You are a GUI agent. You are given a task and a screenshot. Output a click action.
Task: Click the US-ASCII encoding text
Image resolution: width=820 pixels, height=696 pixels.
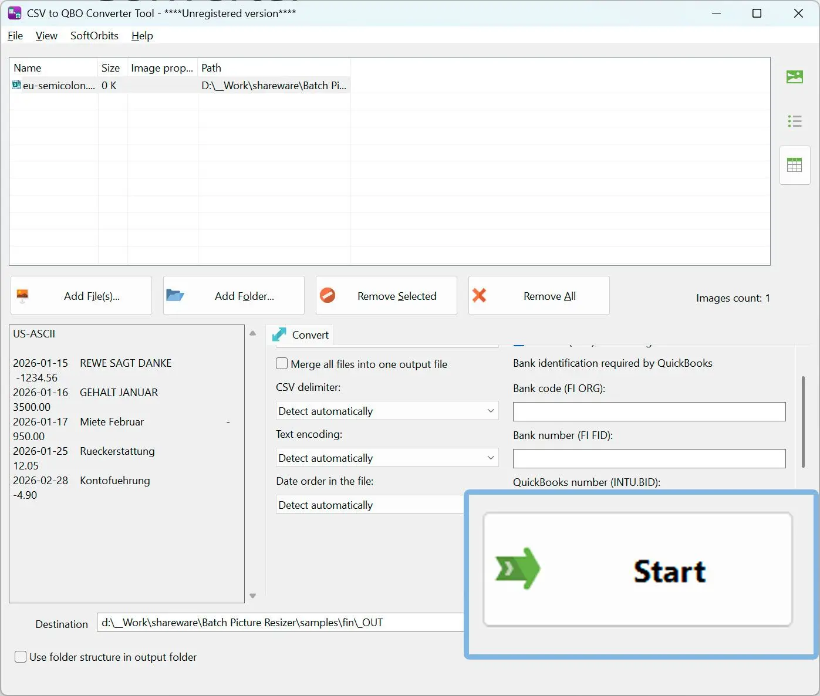pyautogui.click(x=34, y=334)
